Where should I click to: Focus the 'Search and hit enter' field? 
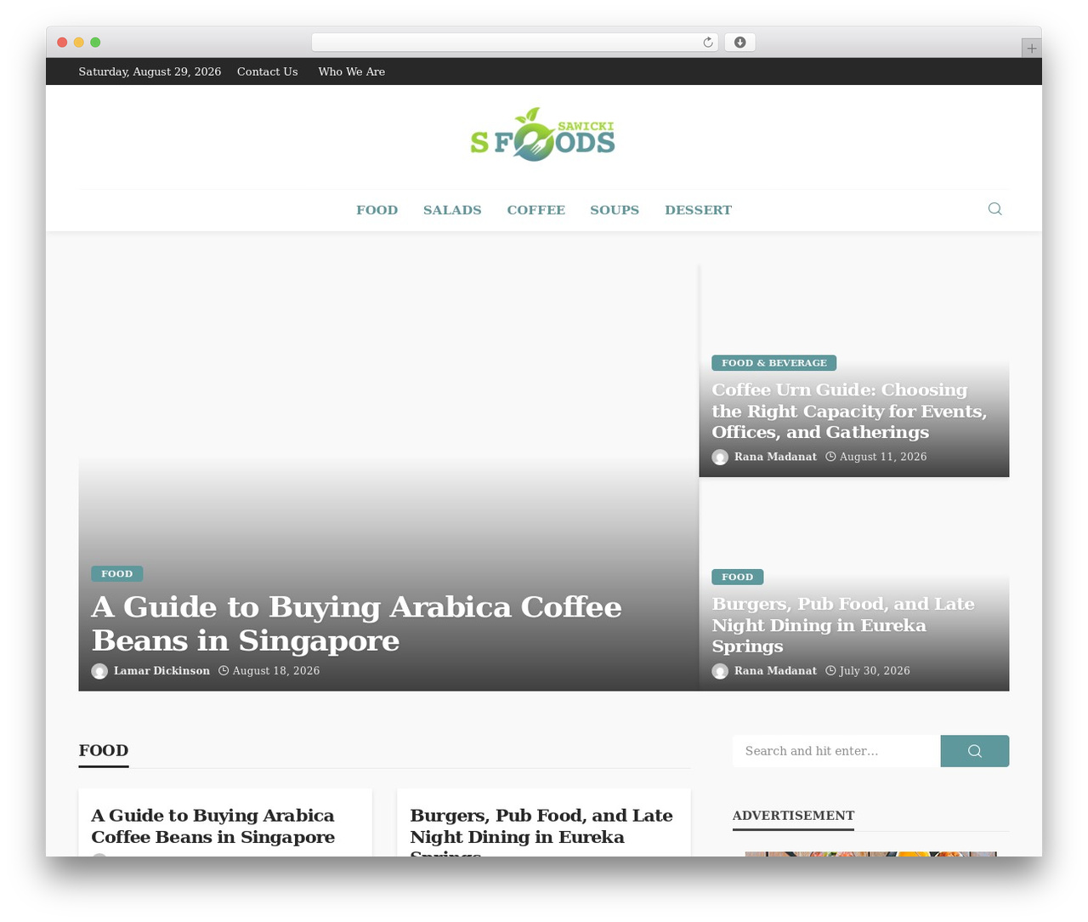coord(836,751)
